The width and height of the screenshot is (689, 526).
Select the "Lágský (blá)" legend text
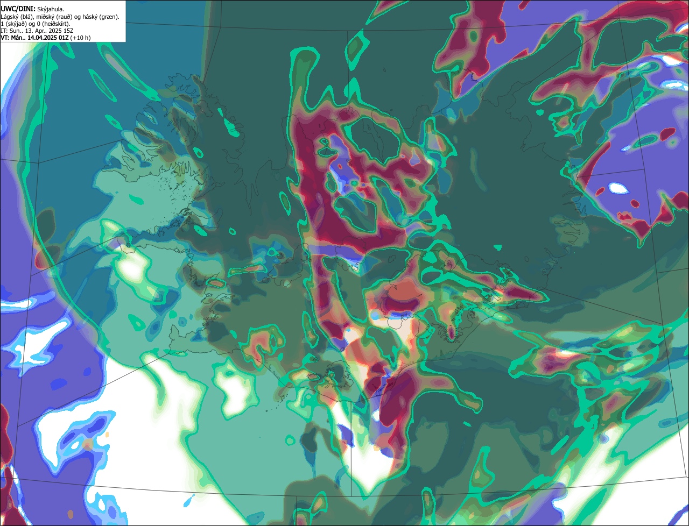click(x=16, y=17)
